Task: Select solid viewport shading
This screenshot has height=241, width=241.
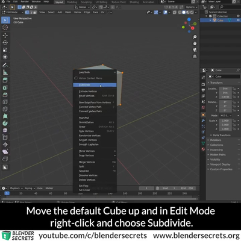Action: click(x=184, y=12)
